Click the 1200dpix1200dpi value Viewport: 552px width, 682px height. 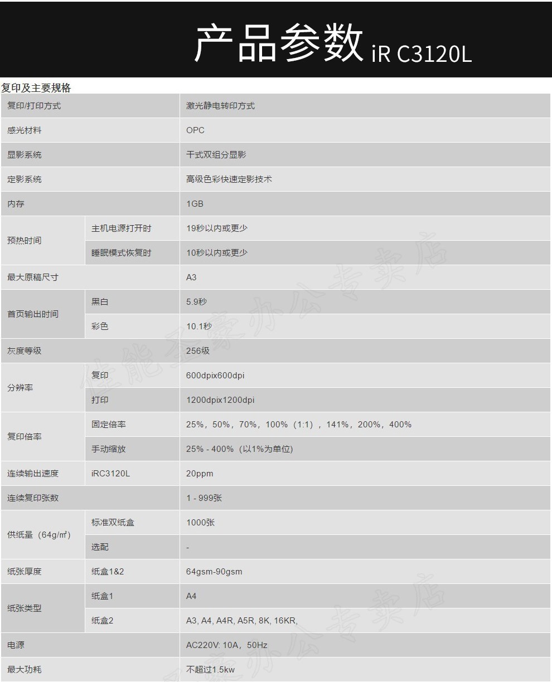(220, 400)
